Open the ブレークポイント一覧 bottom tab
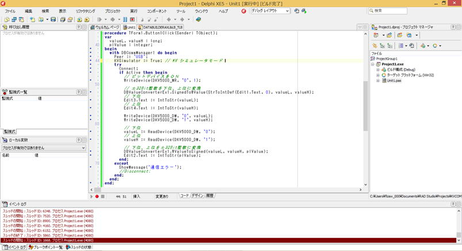 click(x=45, y=247)
